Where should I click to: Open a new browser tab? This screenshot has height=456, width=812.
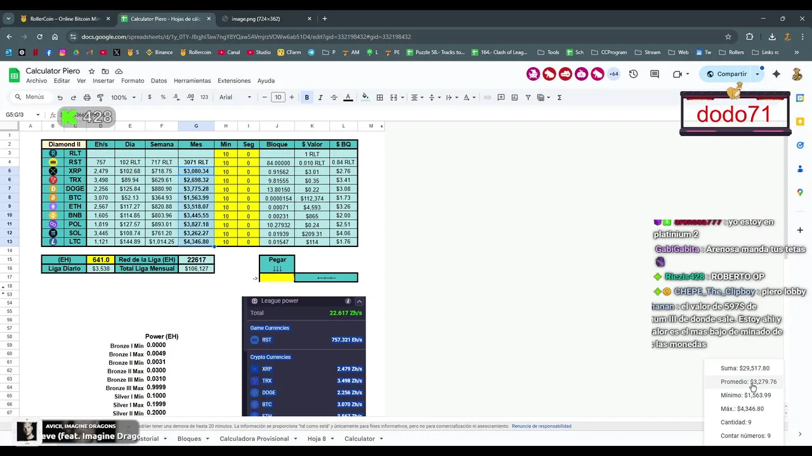[x=325, y=18]
